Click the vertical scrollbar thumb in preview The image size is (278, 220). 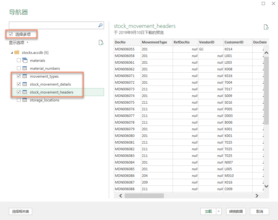coord(266,91)
